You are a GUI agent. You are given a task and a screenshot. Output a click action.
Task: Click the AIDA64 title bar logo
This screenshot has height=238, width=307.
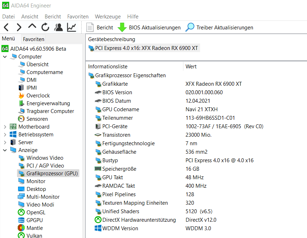click(x=5, y=5)
